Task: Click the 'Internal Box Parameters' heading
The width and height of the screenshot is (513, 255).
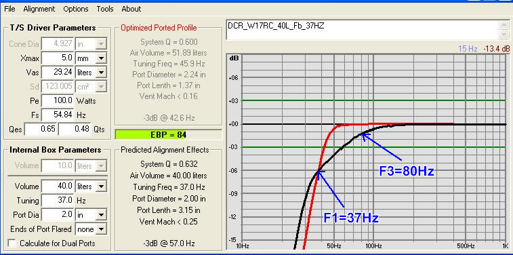Action: click(x=56, y=150)
